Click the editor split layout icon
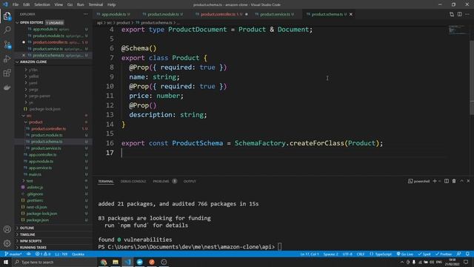The width and height of the screenshot is (474, 267). coord(459,14)
